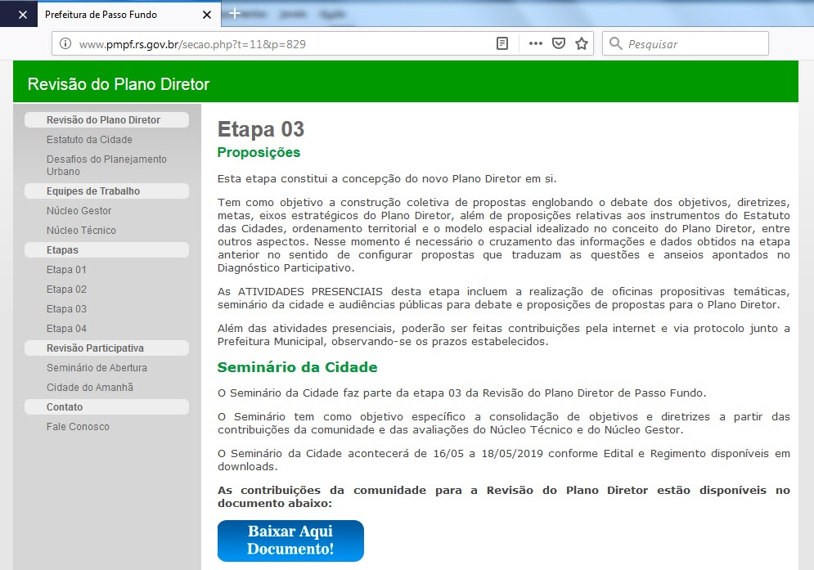Select the Prefeitura de Passo Fundo tab
The width and height of the screenshot is (814, 570).
click(x=115, y=15)
